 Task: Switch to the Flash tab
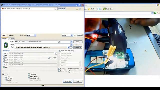[x=4, y=35]
